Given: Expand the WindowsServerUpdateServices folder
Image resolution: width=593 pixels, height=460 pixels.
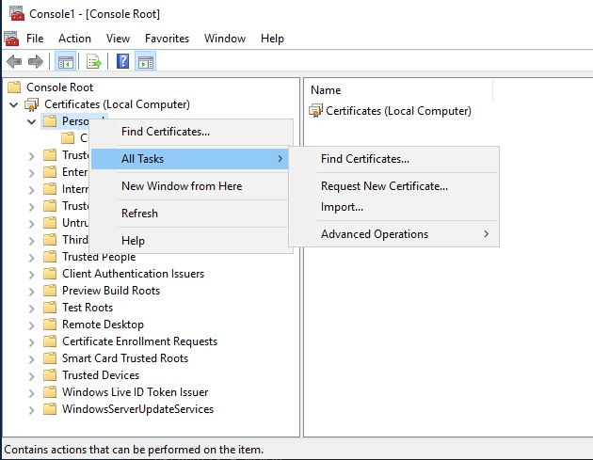Looking at the screenshot, I should pyautogui.click(x=32, y=410).
